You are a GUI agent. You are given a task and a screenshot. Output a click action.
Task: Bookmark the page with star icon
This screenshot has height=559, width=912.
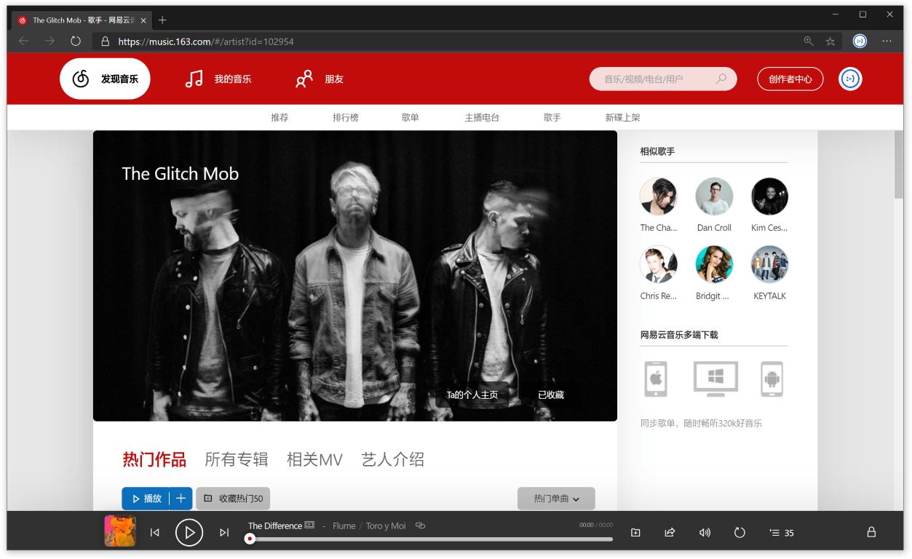coord(830,41)
